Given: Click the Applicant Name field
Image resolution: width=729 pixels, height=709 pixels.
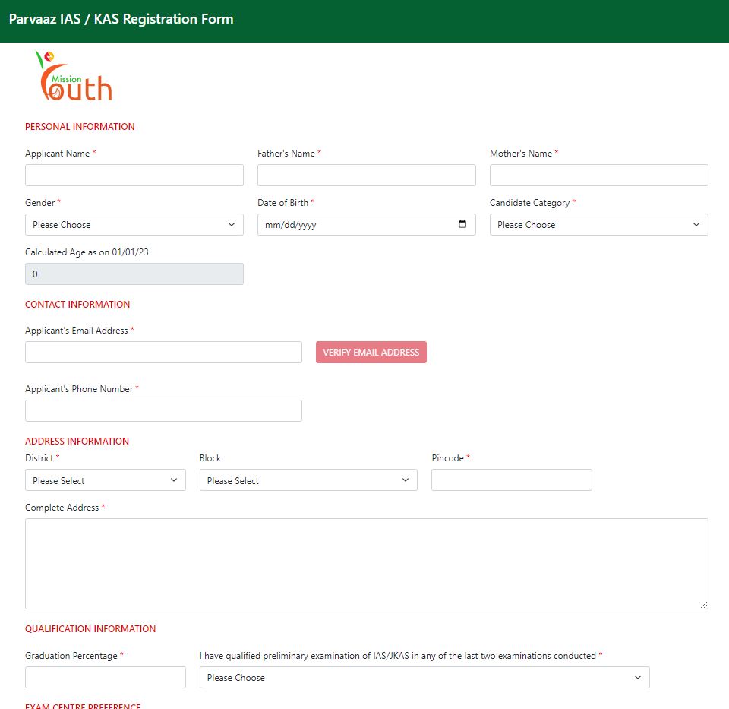Looking at the screenshot, I should (134, 176).
